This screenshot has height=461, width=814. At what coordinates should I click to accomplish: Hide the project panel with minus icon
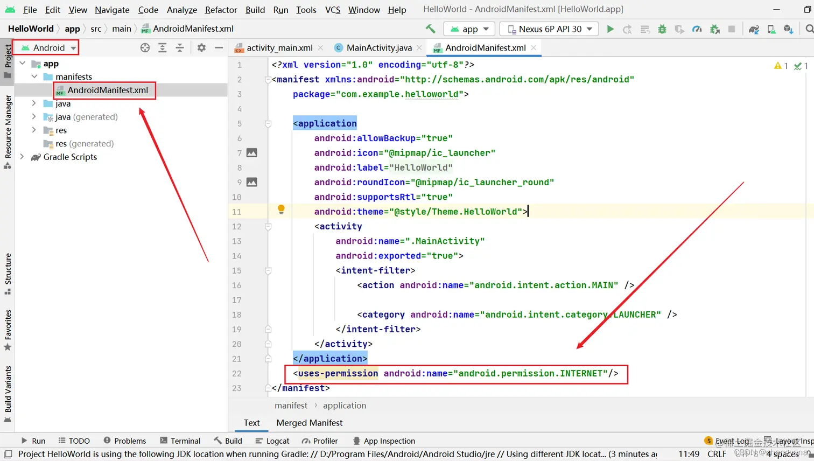tap(219, 48)
